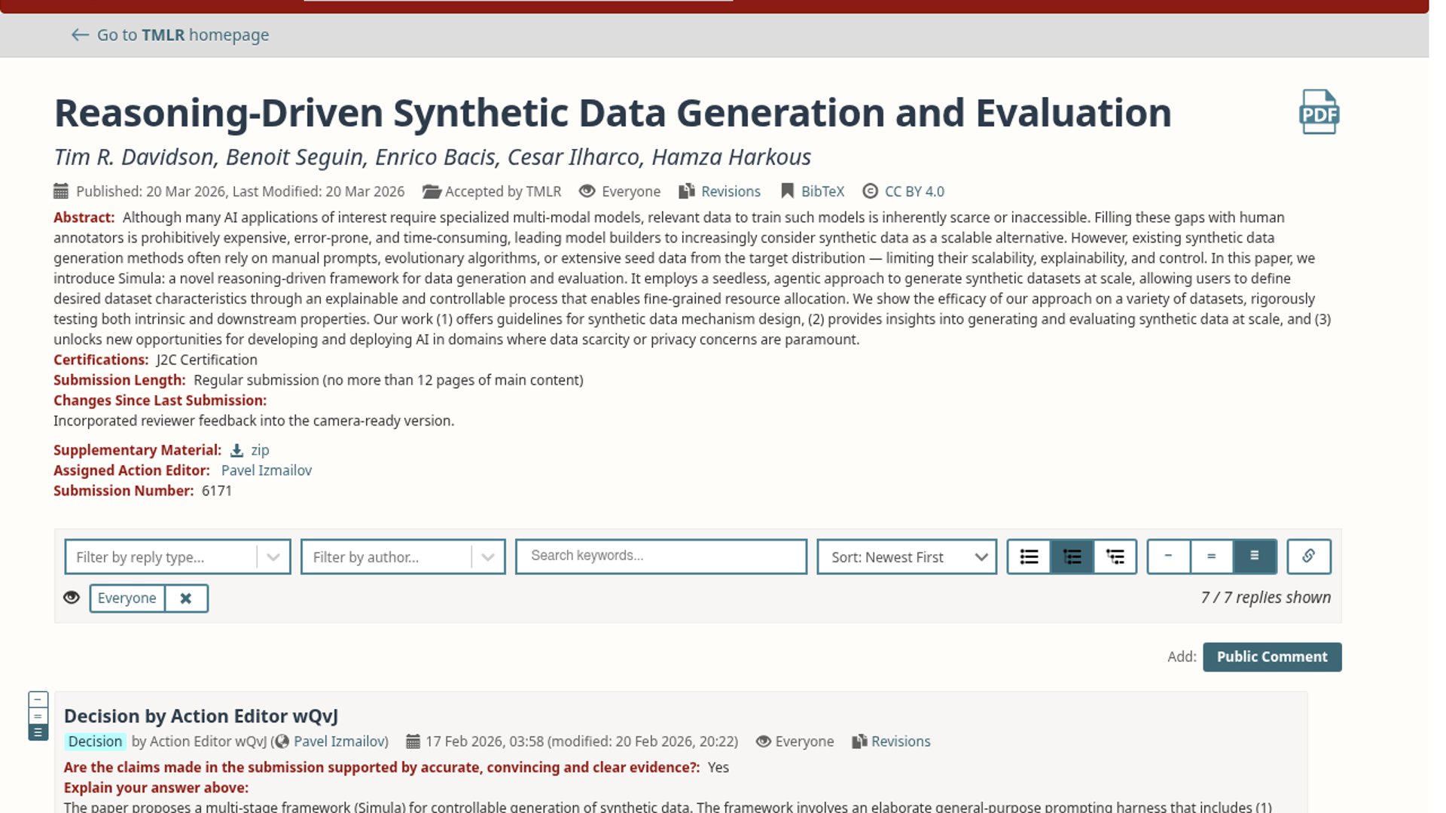The width and height of the screenshot is (1446, 813).
Task: Open the paper PDF icon
Action: coord(1319,113)
